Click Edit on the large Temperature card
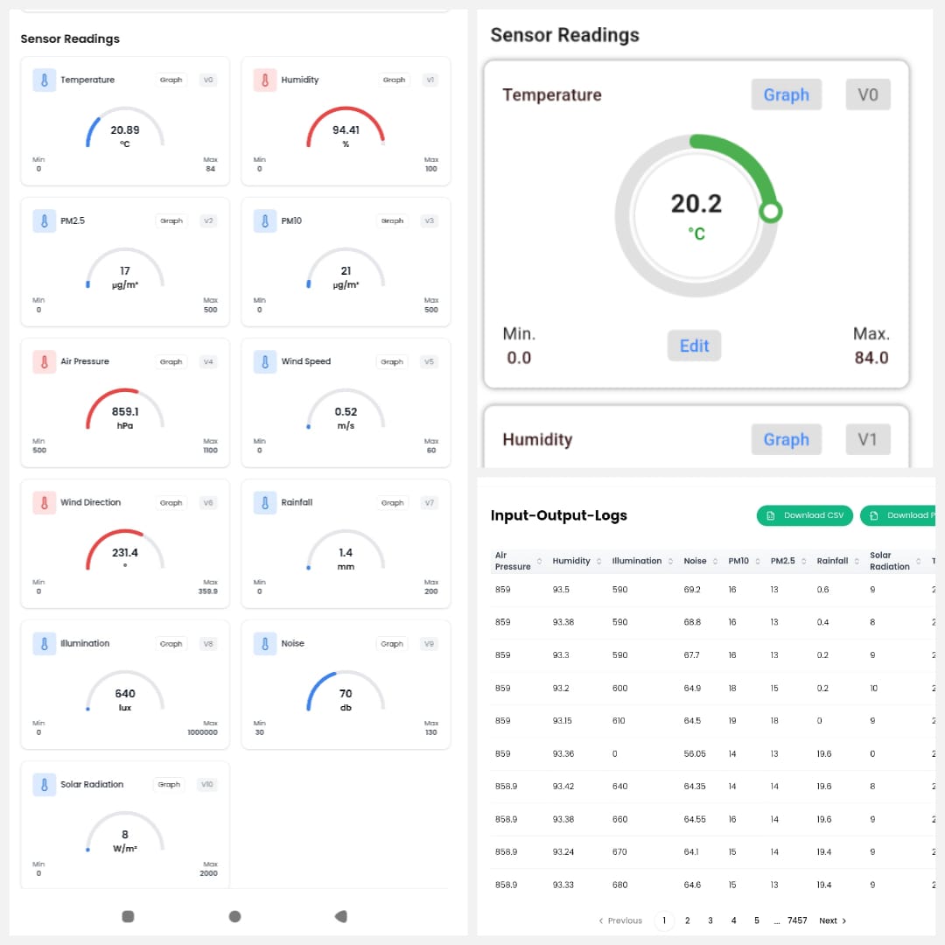Image resolution: width=945 pixels, height=945 pixels. (x=694, y=346)
